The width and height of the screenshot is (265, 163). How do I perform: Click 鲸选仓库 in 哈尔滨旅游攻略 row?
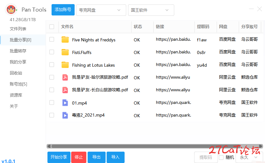pos(250,77)
